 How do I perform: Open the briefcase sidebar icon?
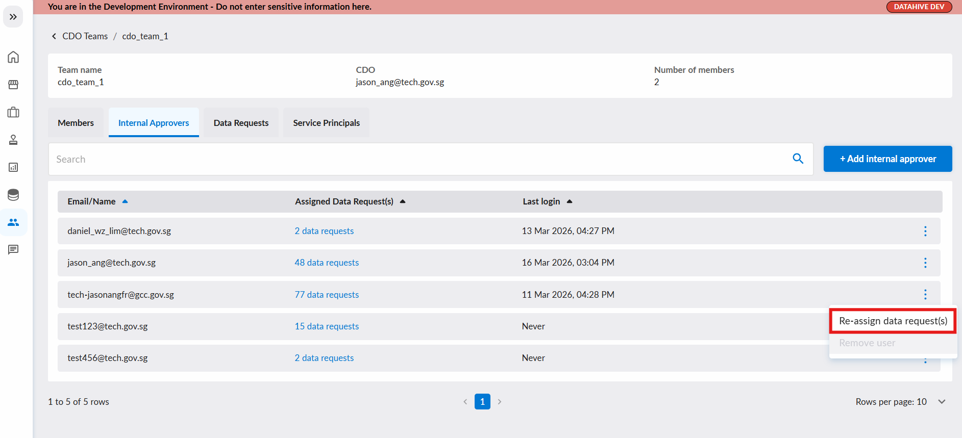tap(13, 112)
